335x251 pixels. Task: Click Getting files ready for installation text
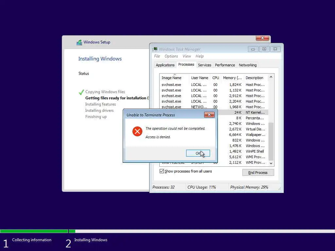(117, 98)
